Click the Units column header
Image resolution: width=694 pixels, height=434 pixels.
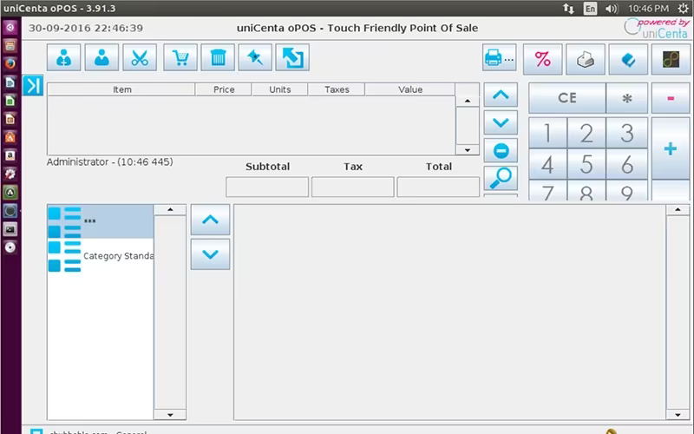[x=279, y=89]
